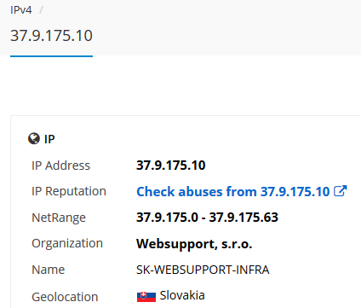The image size is (361, 308).
Task: Click the IP Reputation field label
Action: (x=69, y=191)
